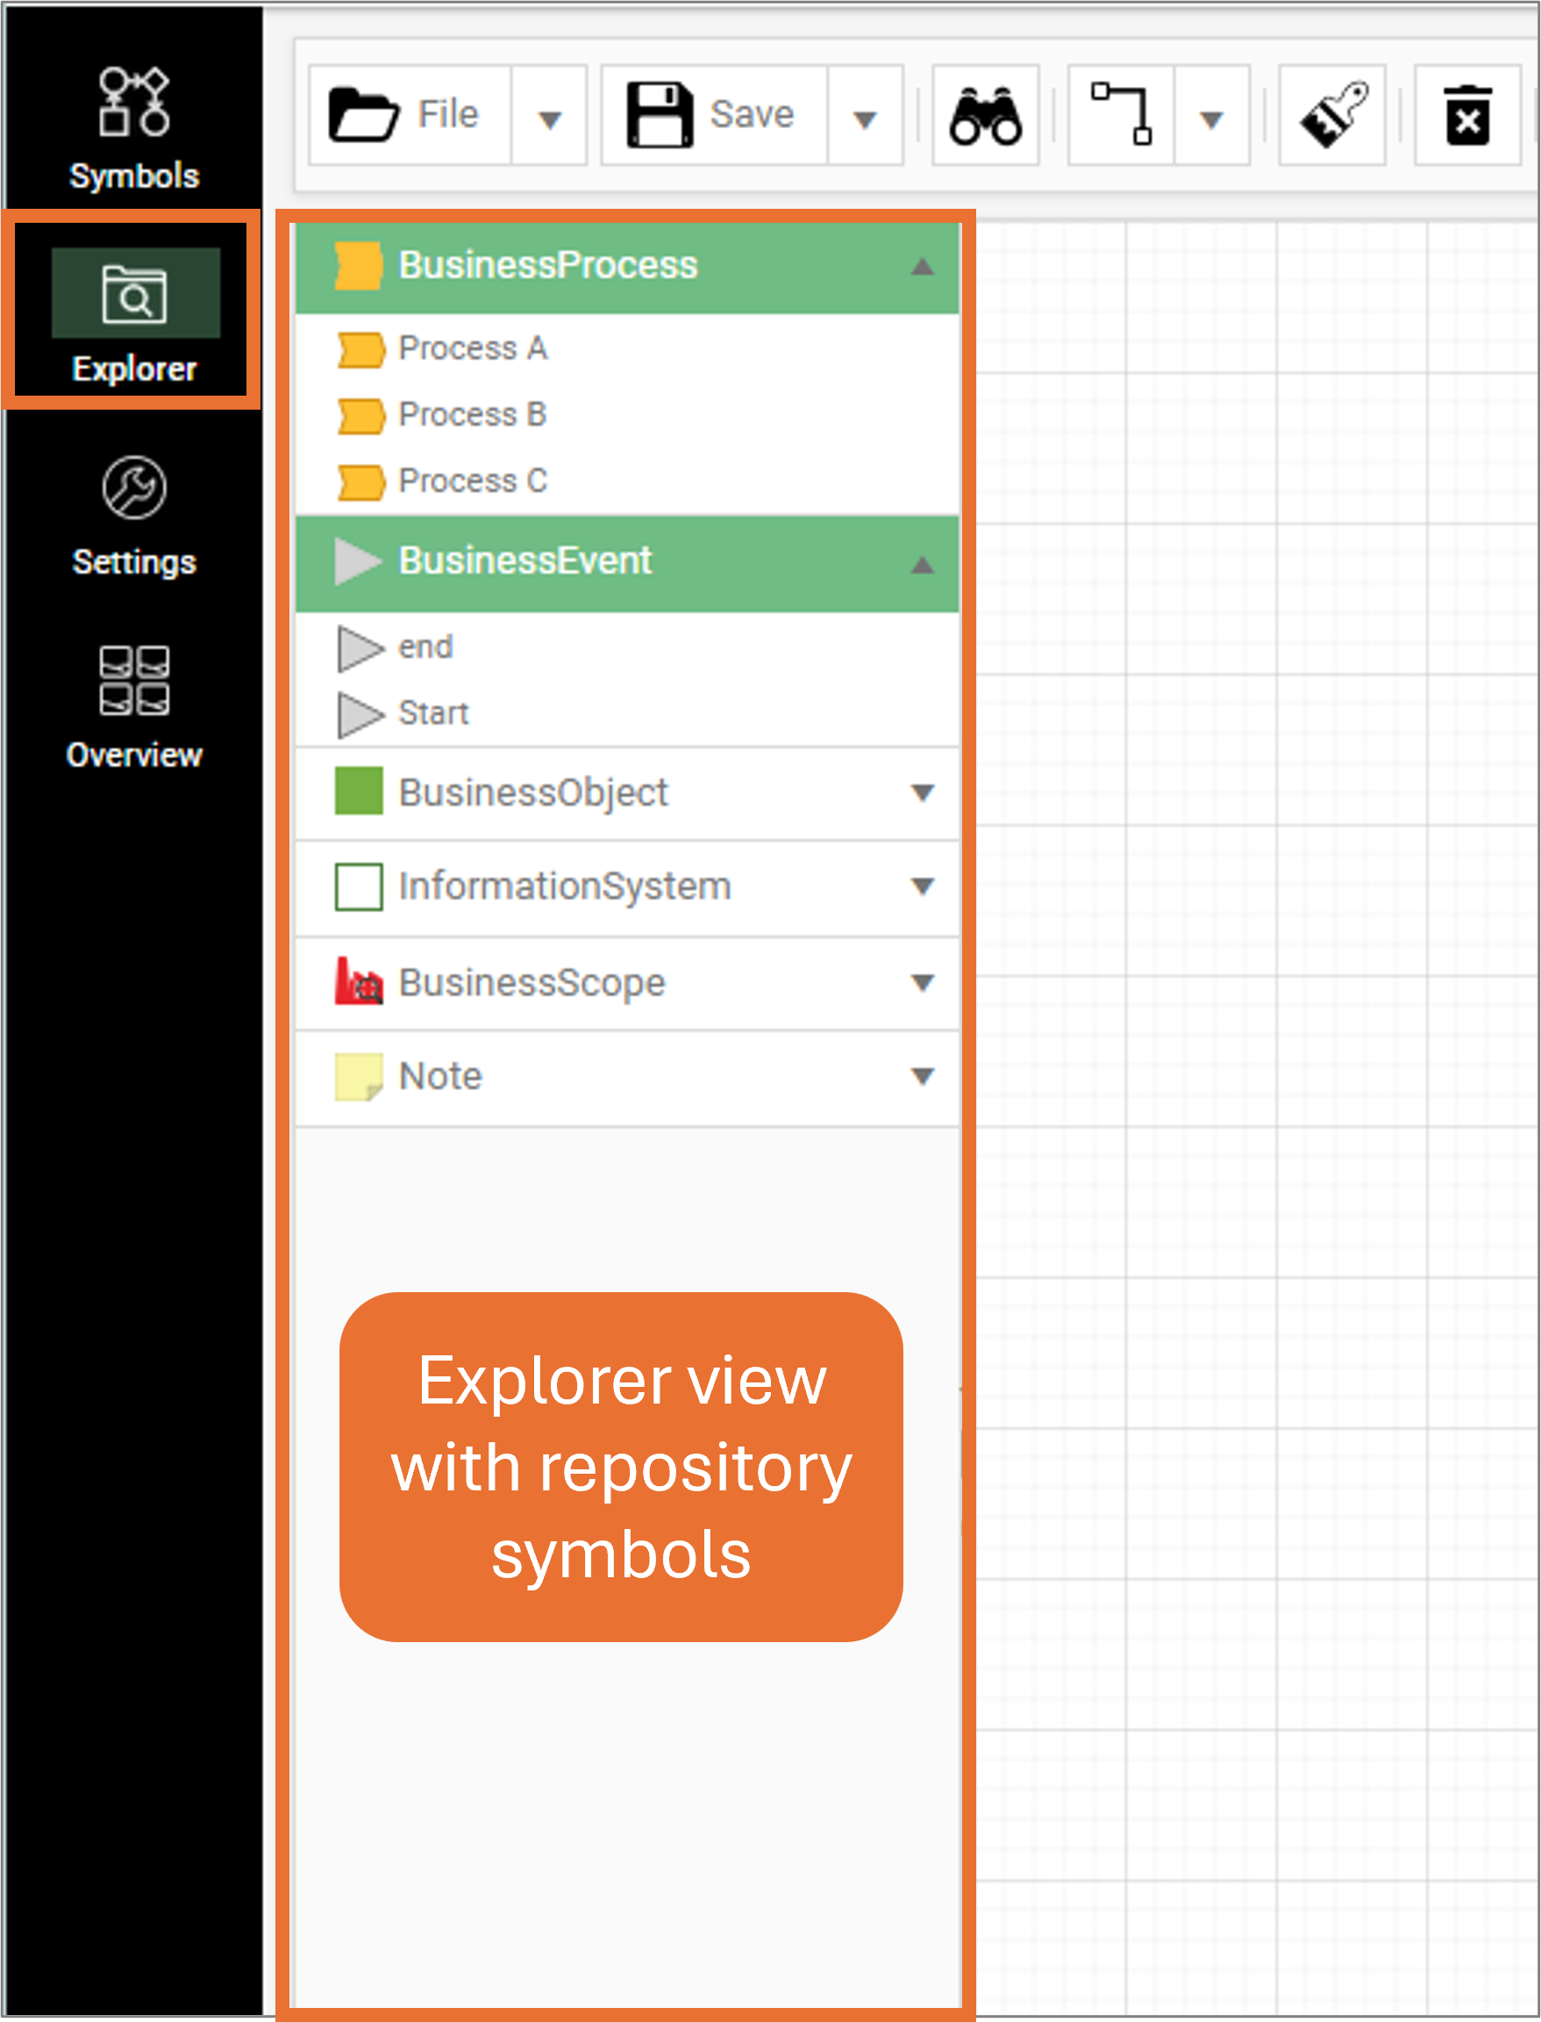Screen dimensions: 1541x2022
Task: Collapse the BusinessProcess category
Action: point(923,266)
